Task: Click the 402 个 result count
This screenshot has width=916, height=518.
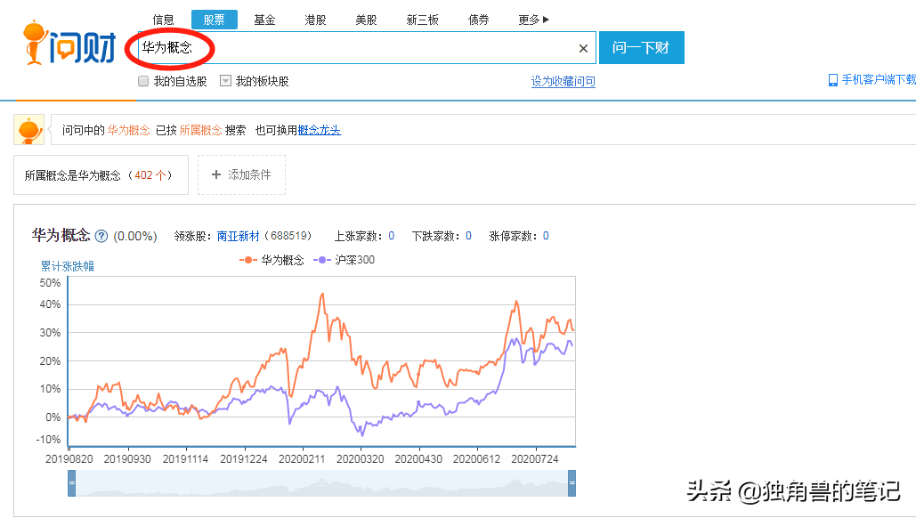Action: tap(150, 175)
